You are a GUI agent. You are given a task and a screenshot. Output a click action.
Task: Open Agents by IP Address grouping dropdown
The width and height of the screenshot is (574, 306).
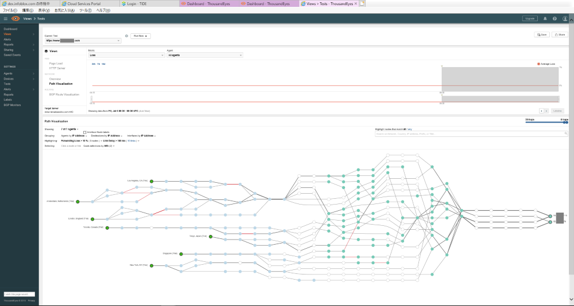pyautogui.click(x=74, y=136)
